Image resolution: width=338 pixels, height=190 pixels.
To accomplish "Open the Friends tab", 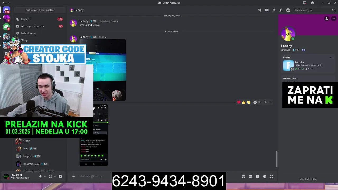I will [x=40, y=19].
